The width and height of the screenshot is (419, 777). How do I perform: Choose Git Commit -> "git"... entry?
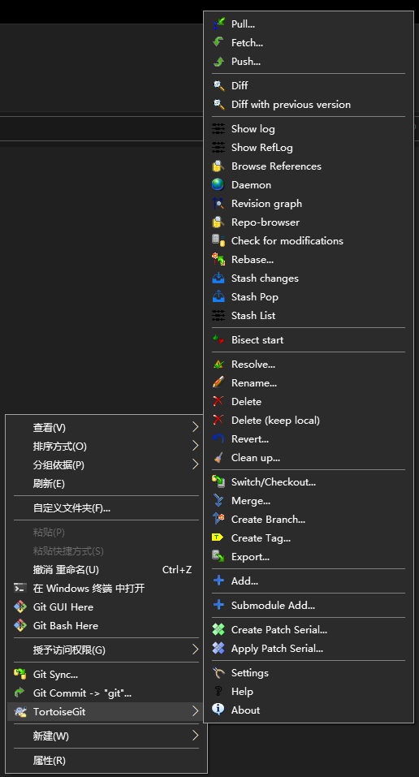click(x=106, y=693)
